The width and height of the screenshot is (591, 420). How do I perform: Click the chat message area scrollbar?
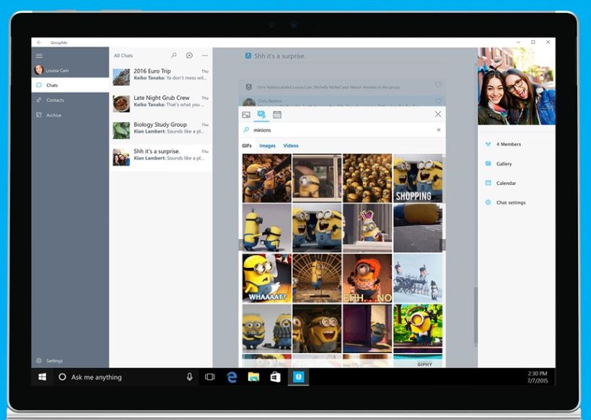click(x=476, y=316)
